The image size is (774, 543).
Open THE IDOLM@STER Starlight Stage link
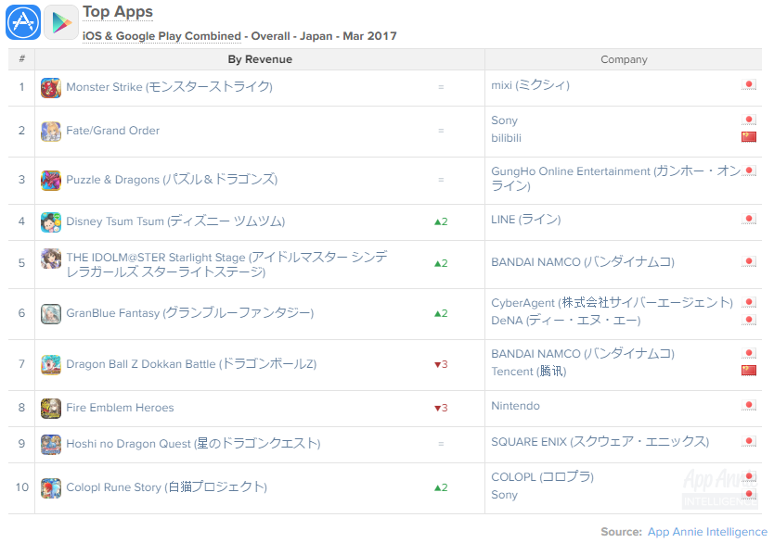pos(227,265)
